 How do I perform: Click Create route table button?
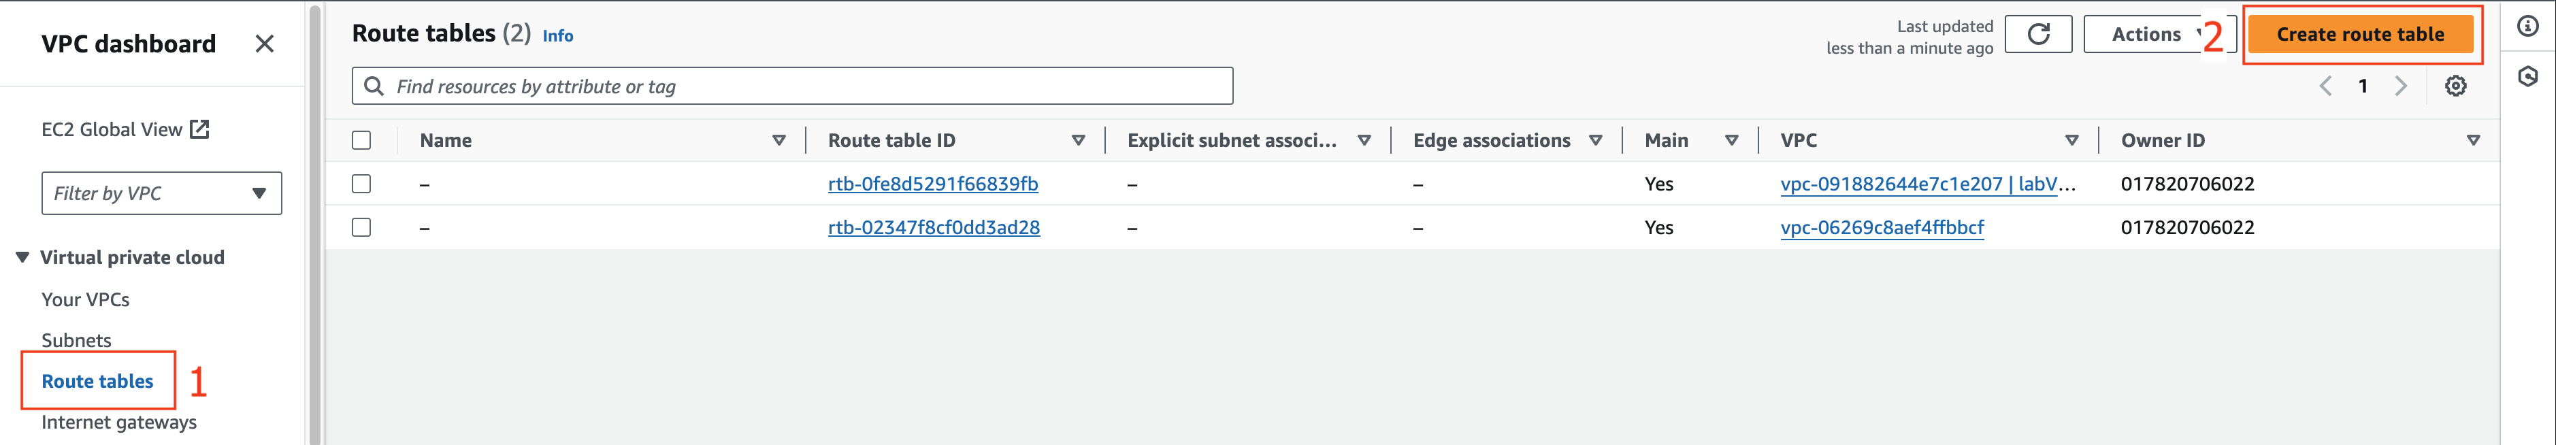[2361, 35]
